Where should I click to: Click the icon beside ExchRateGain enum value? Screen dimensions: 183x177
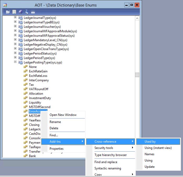(26, 71)
